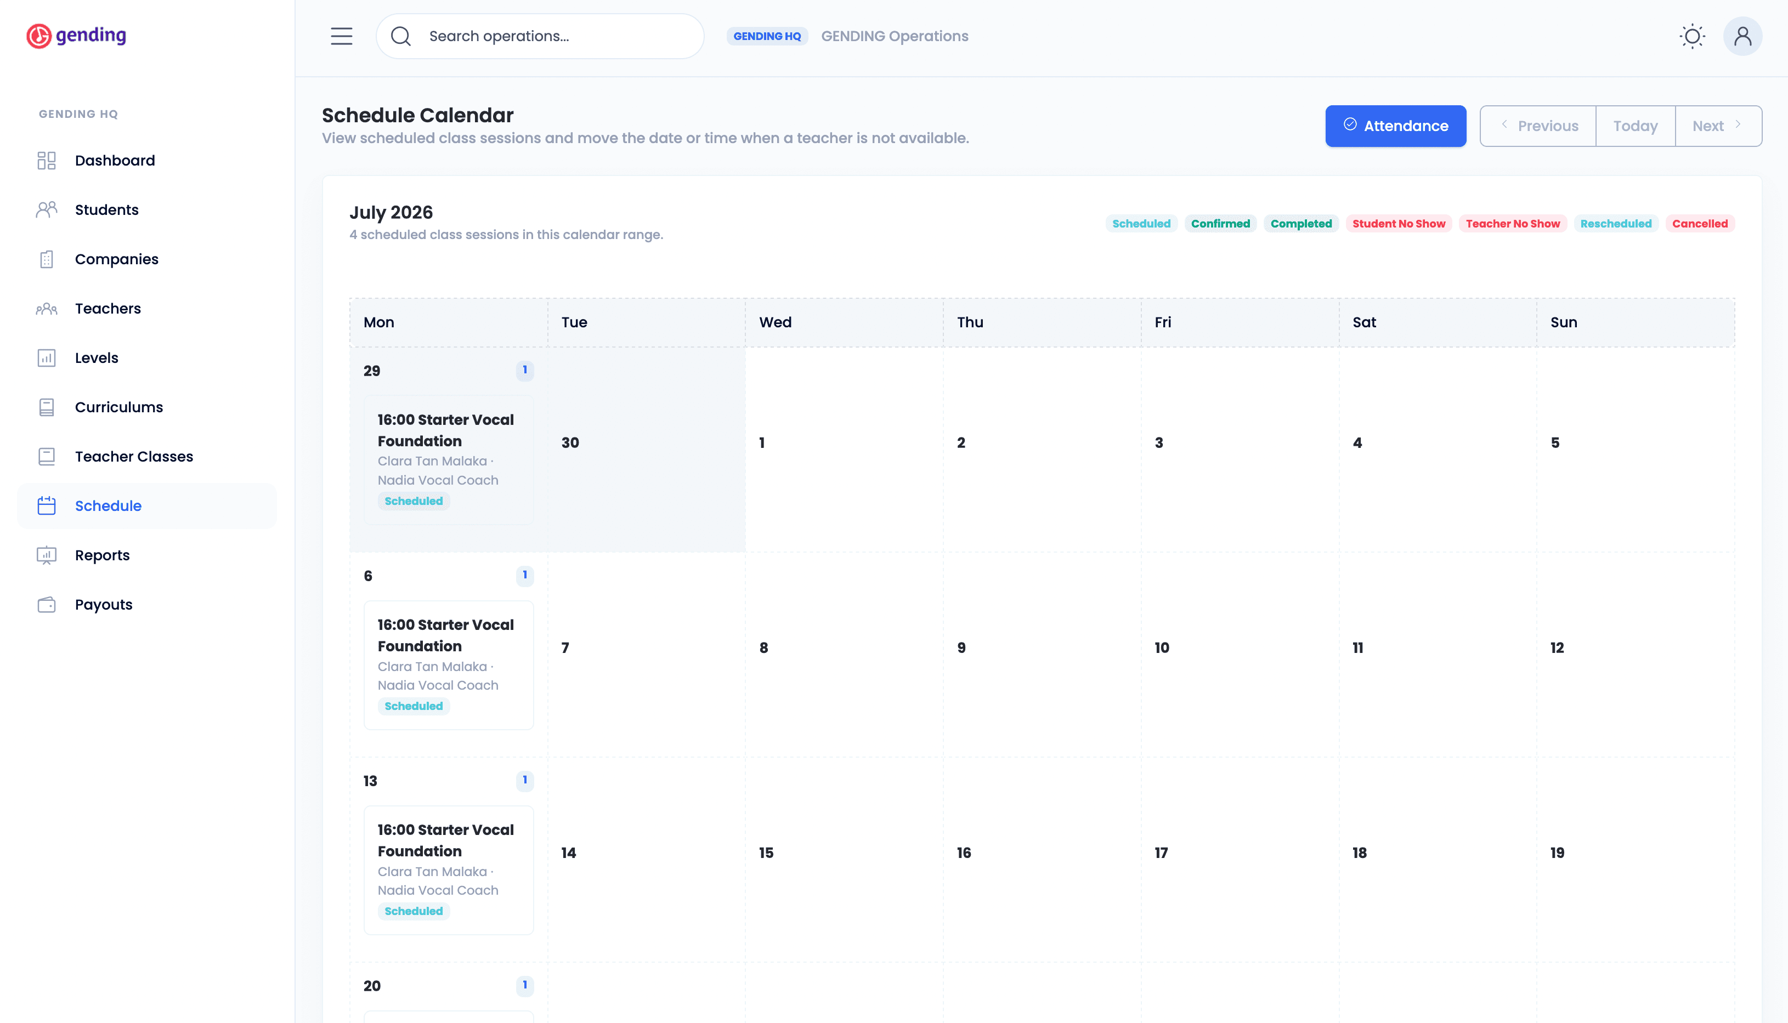Click the session count badge on 13

point(524,780)
